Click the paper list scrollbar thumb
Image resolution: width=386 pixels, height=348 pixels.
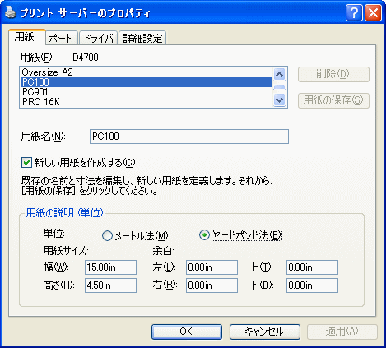point(280,87)
